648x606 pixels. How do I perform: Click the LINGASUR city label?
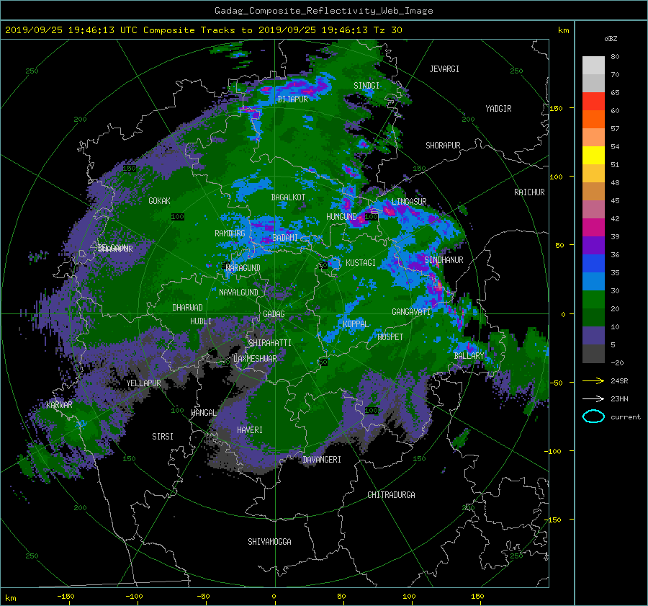coord(409,202)
